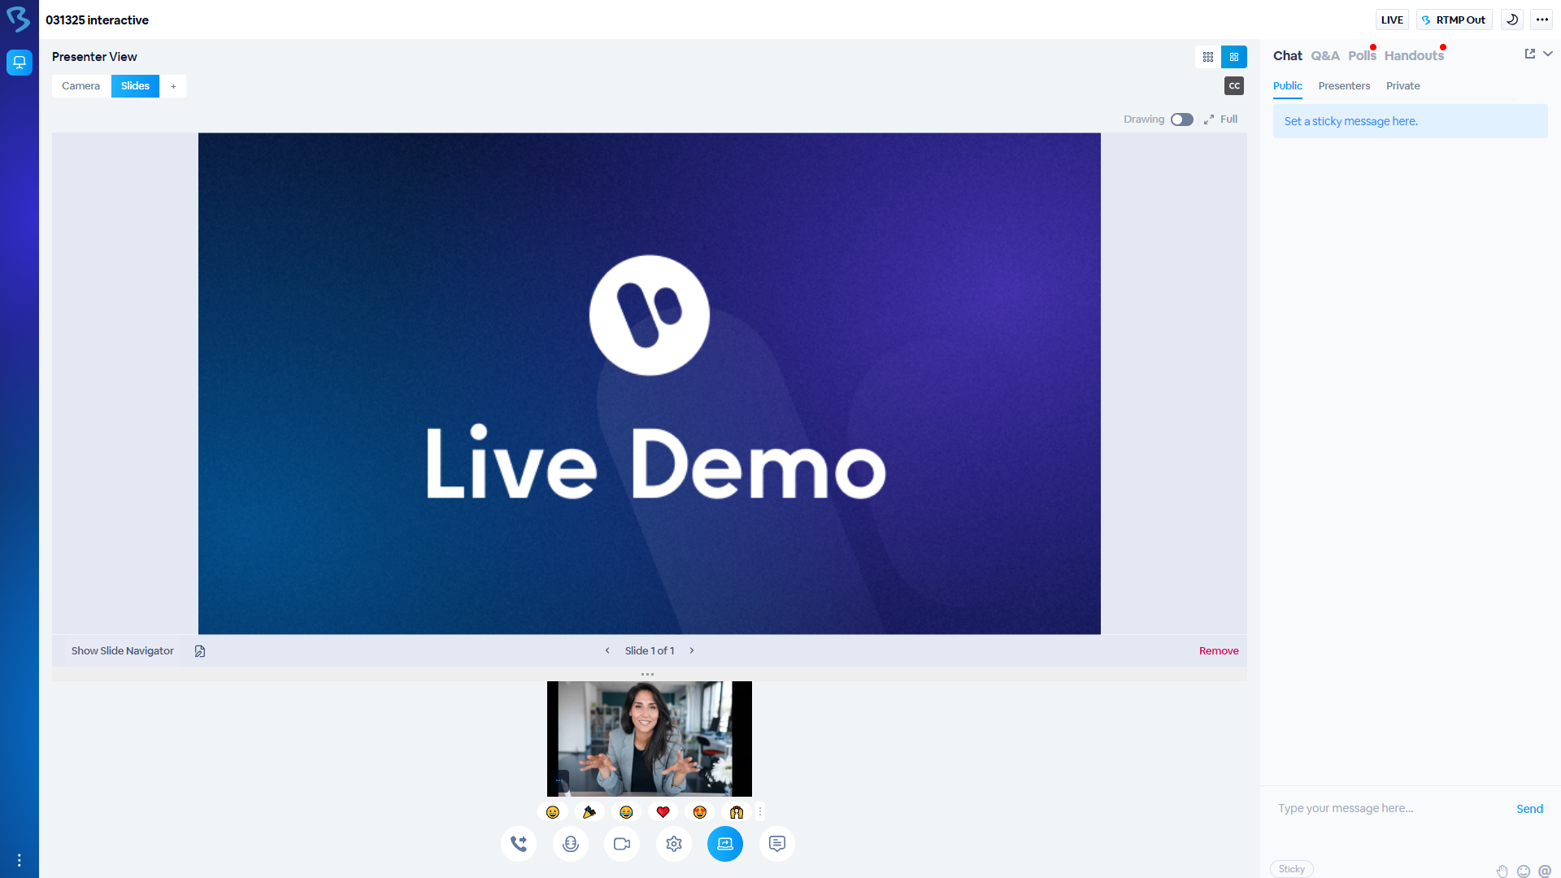Click the resize handle dots below the slide bar
Image resolution: width=1561 pixels, height=878 pixels.
[647, 674]
